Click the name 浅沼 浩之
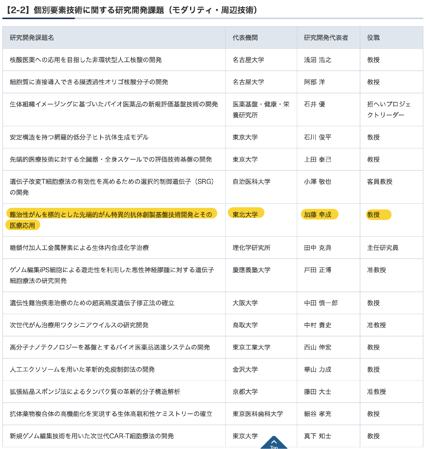Screen dimensions: 426x449 318,60
